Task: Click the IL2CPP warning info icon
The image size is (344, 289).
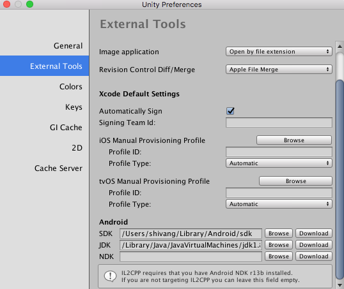Action: pos(111,276)
